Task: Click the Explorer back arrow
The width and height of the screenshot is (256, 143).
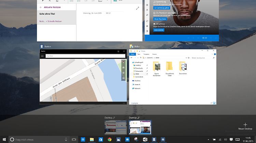Action: pos(132,58)
